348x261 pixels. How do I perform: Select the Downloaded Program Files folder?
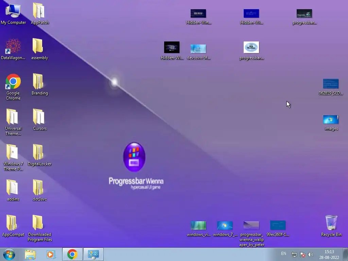point(39,228)
